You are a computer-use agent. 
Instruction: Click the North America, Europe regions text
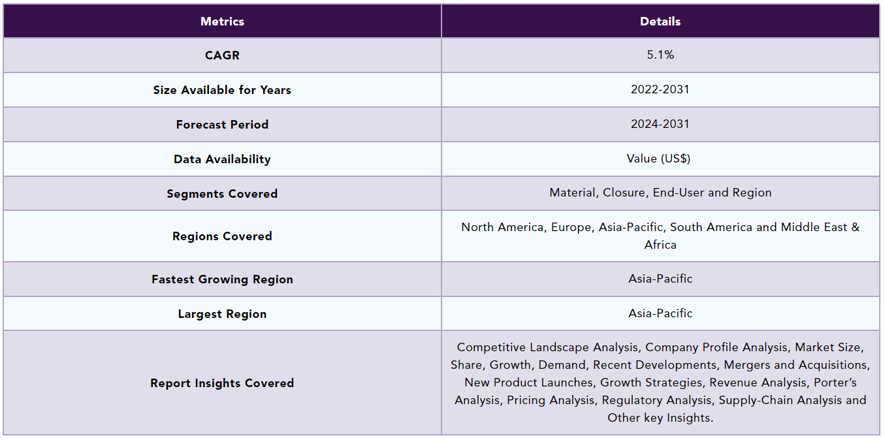click(x=660, y=227)
